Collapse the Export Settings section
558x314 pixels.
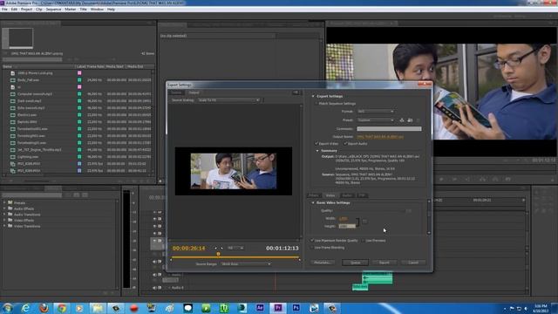coord(313,96)
